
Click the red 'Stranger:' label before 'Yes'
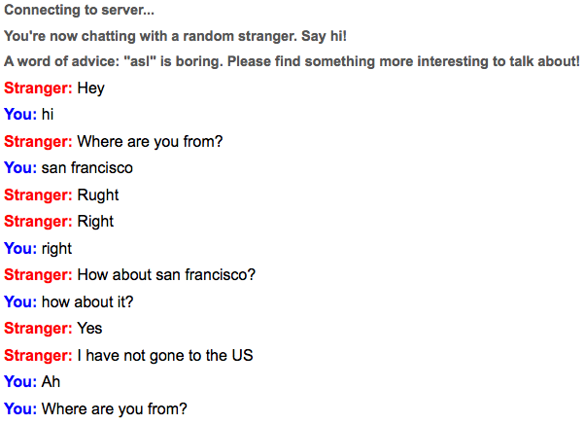click(38, 329)
